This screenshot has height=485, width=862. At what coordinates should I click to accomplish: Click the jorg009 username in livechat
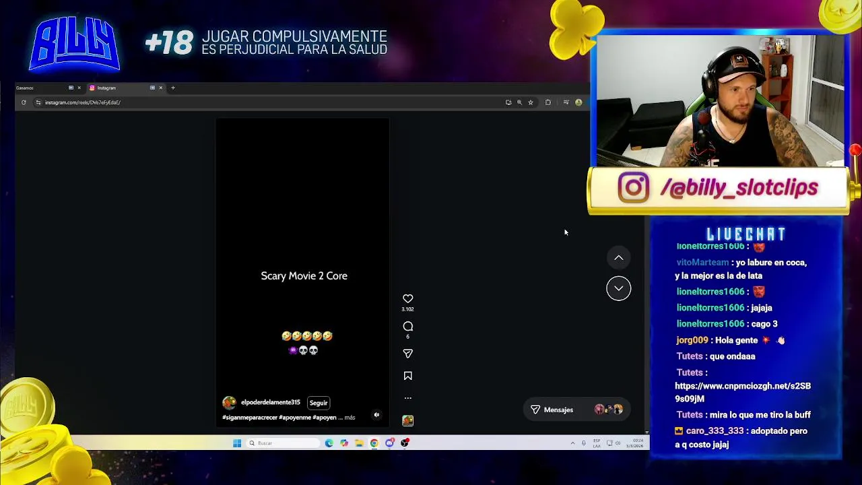pyautogui.click(x=692, y=340)
